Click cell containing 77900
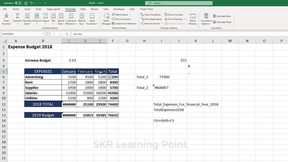This screenshot has width=288, height=162. pyautogui.click(x=162, y=77)
